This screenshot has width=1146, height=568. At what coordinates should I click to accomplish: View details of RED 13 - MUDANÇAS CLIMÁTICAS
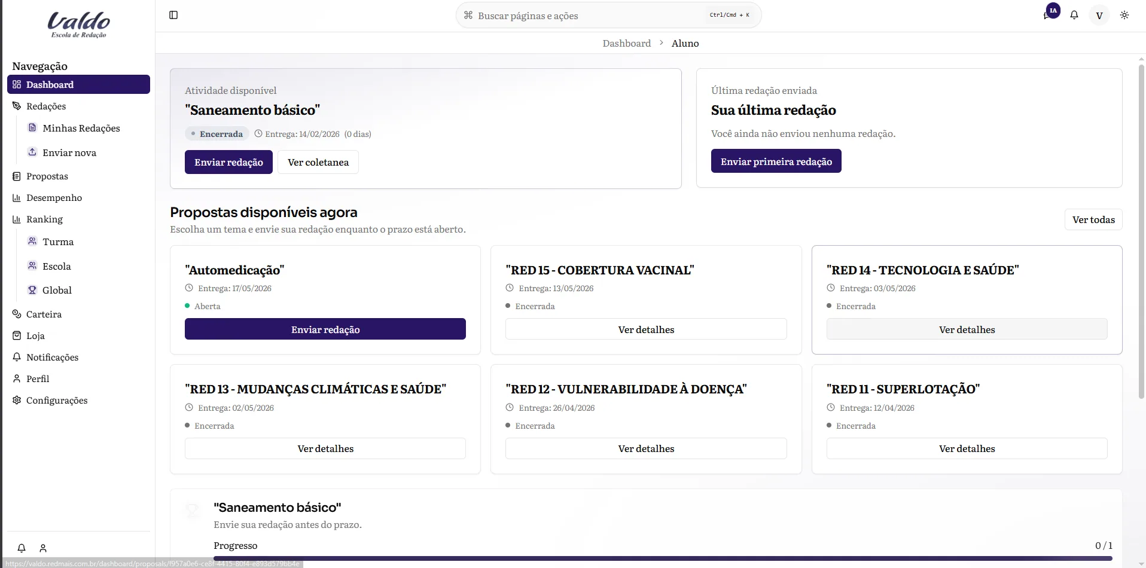(x=325, y=448)
